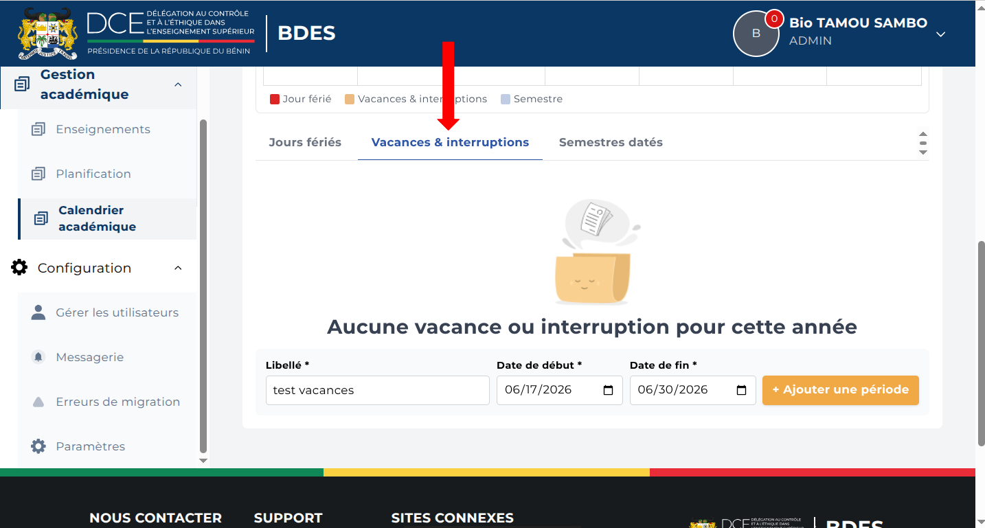Click the Gérer les utilisateurs person icon
The height and width of the screenshot is (528, 985).
(x=38, y=312)
